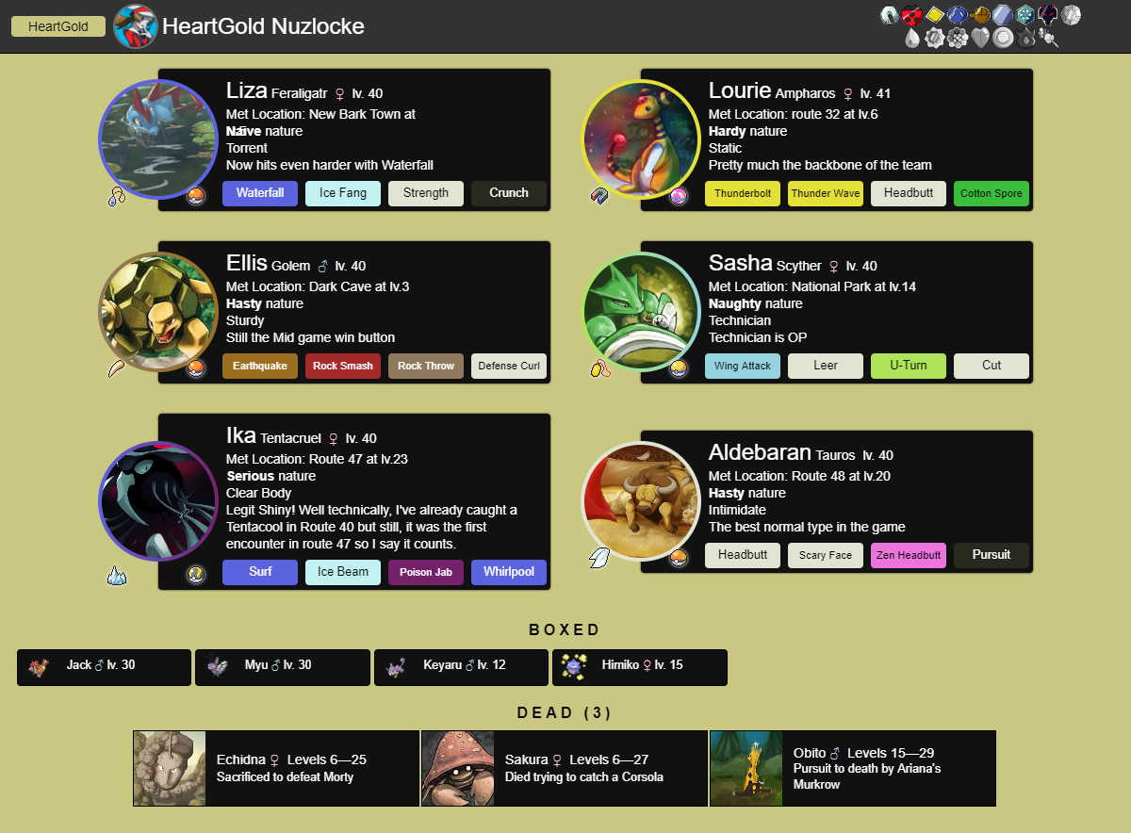
Task: Click Echidna's dead Pokémon portrait
Action: point(170,768)
